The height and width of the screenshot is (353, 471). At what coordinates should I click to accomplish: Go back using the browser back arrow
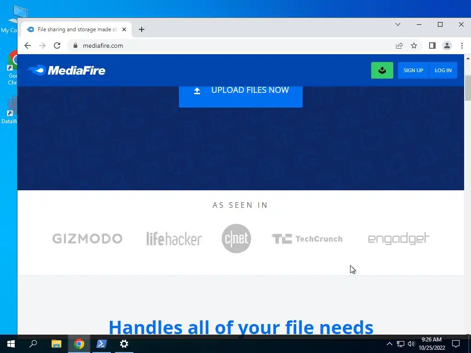point(28,46)
